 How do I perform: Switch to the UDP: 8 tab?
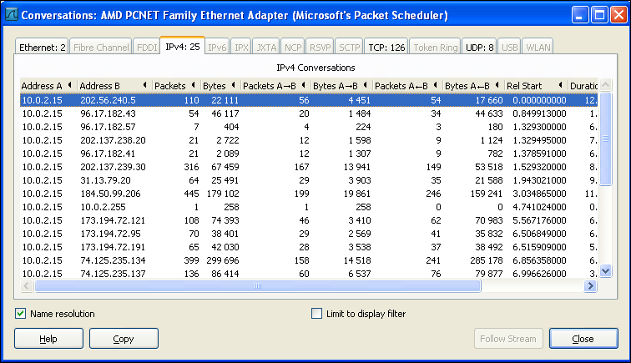tap(479, 47)
